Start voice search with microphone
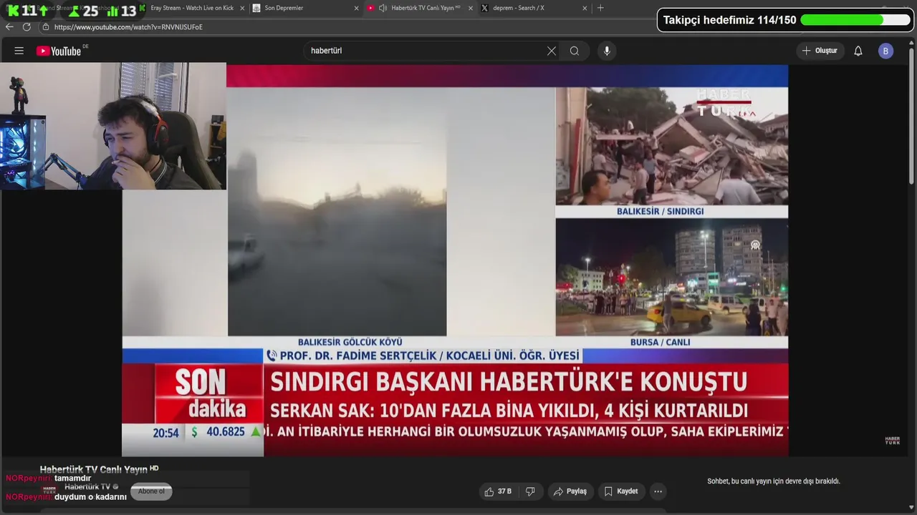 coord(607,51)
